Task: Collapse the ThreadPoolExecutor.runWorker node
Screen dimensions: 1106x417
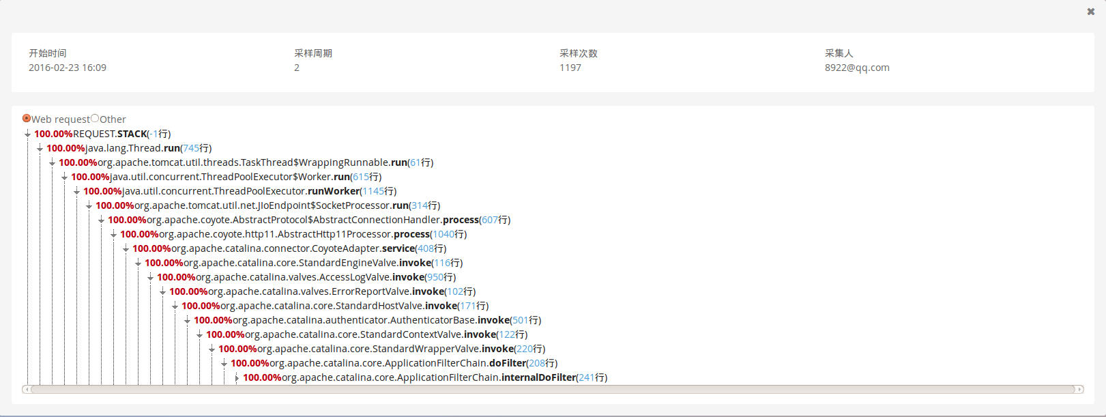Action: (x=76, y=192)
